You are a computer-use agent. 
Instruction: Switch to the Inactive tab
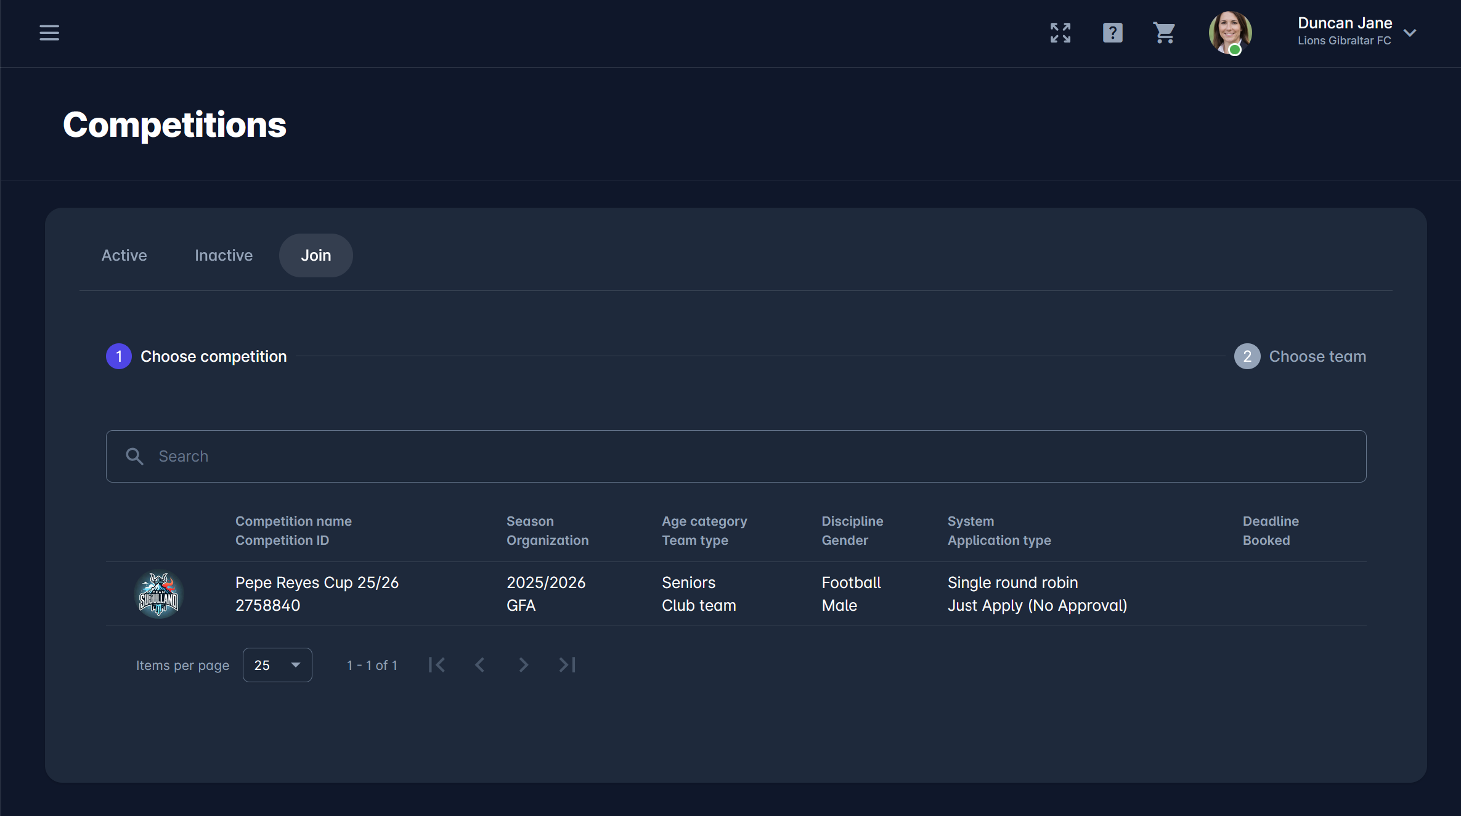224,255
